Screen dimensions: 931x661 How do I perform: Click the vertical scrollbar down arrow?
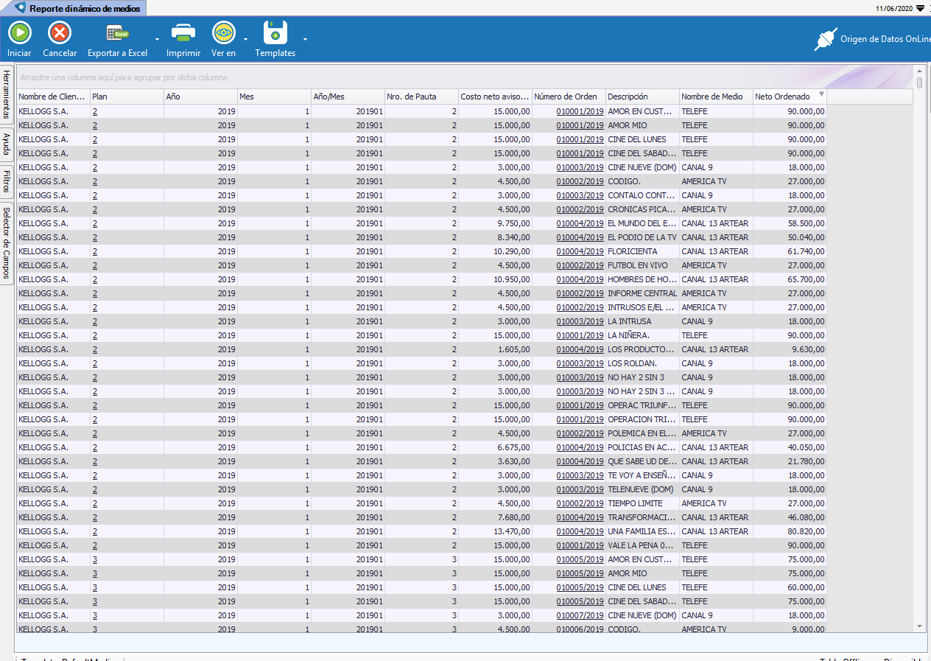[919, 626]
